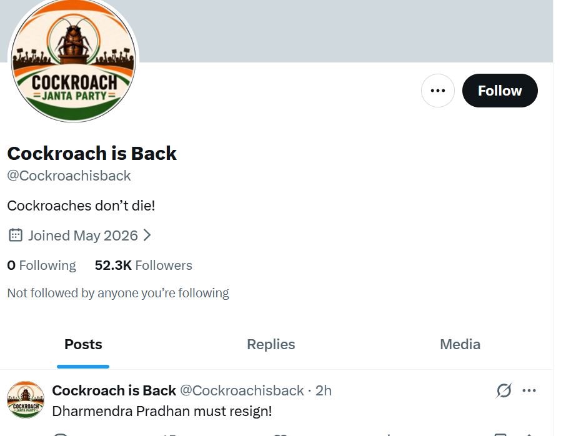The image size is (576, 436).
Task: Open the post's 2h timestamp
Action: point(323,390)
